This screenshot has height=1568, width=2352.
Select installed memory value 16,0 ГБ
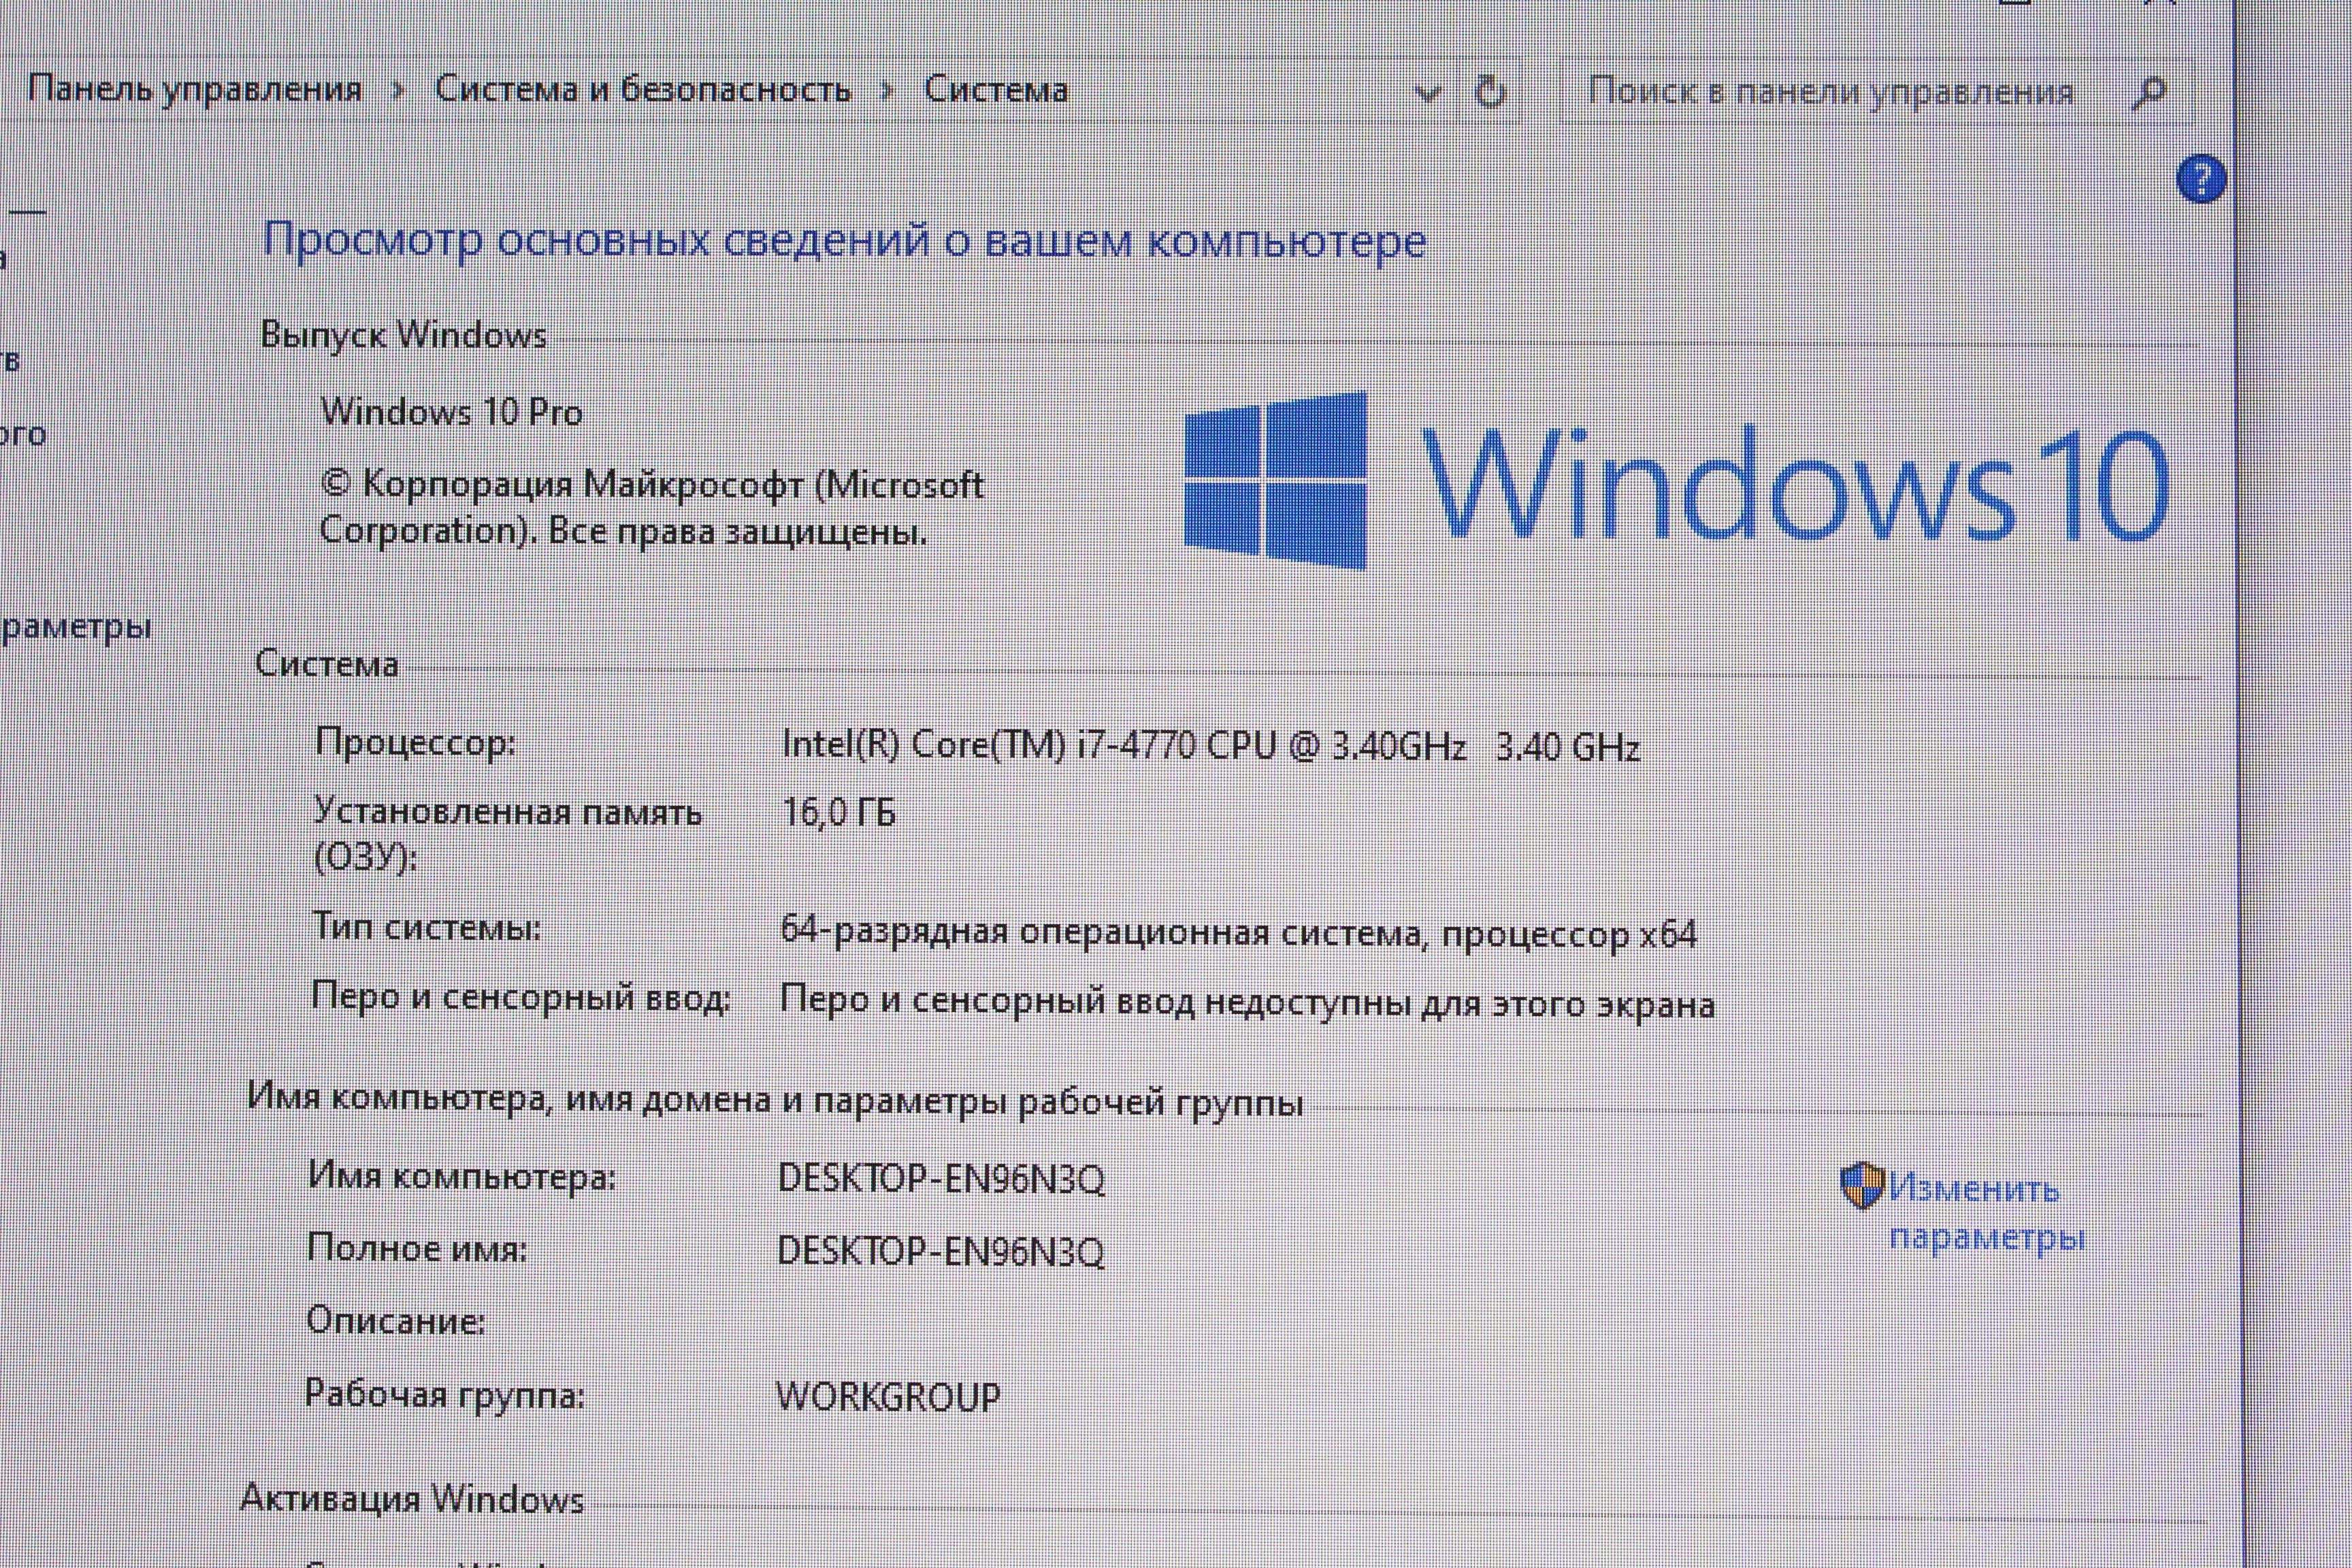(x=838, y=812)
